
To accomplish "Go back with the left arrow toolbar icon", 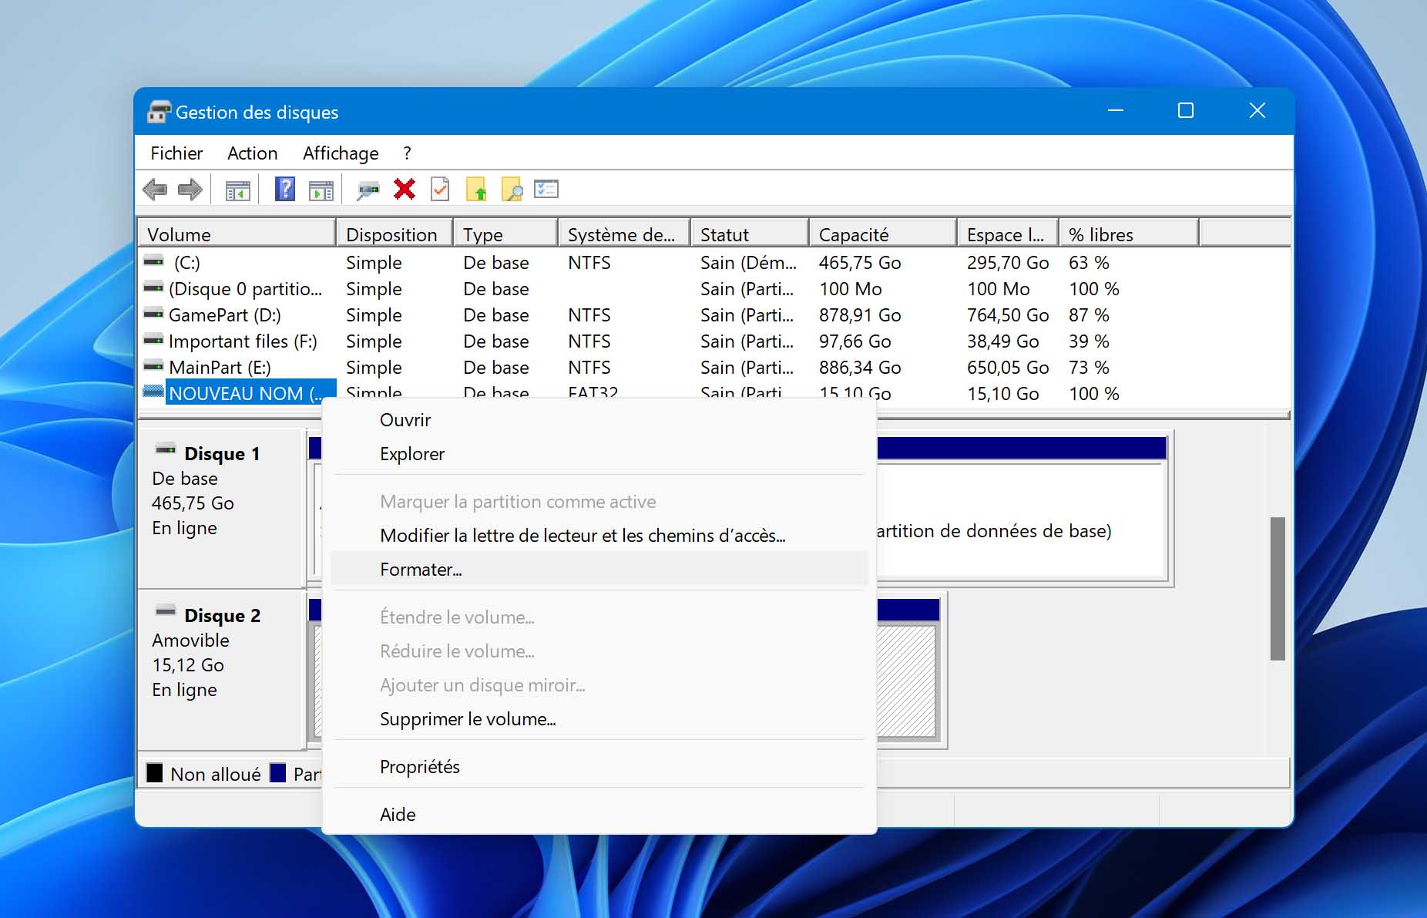I will 155,190.
